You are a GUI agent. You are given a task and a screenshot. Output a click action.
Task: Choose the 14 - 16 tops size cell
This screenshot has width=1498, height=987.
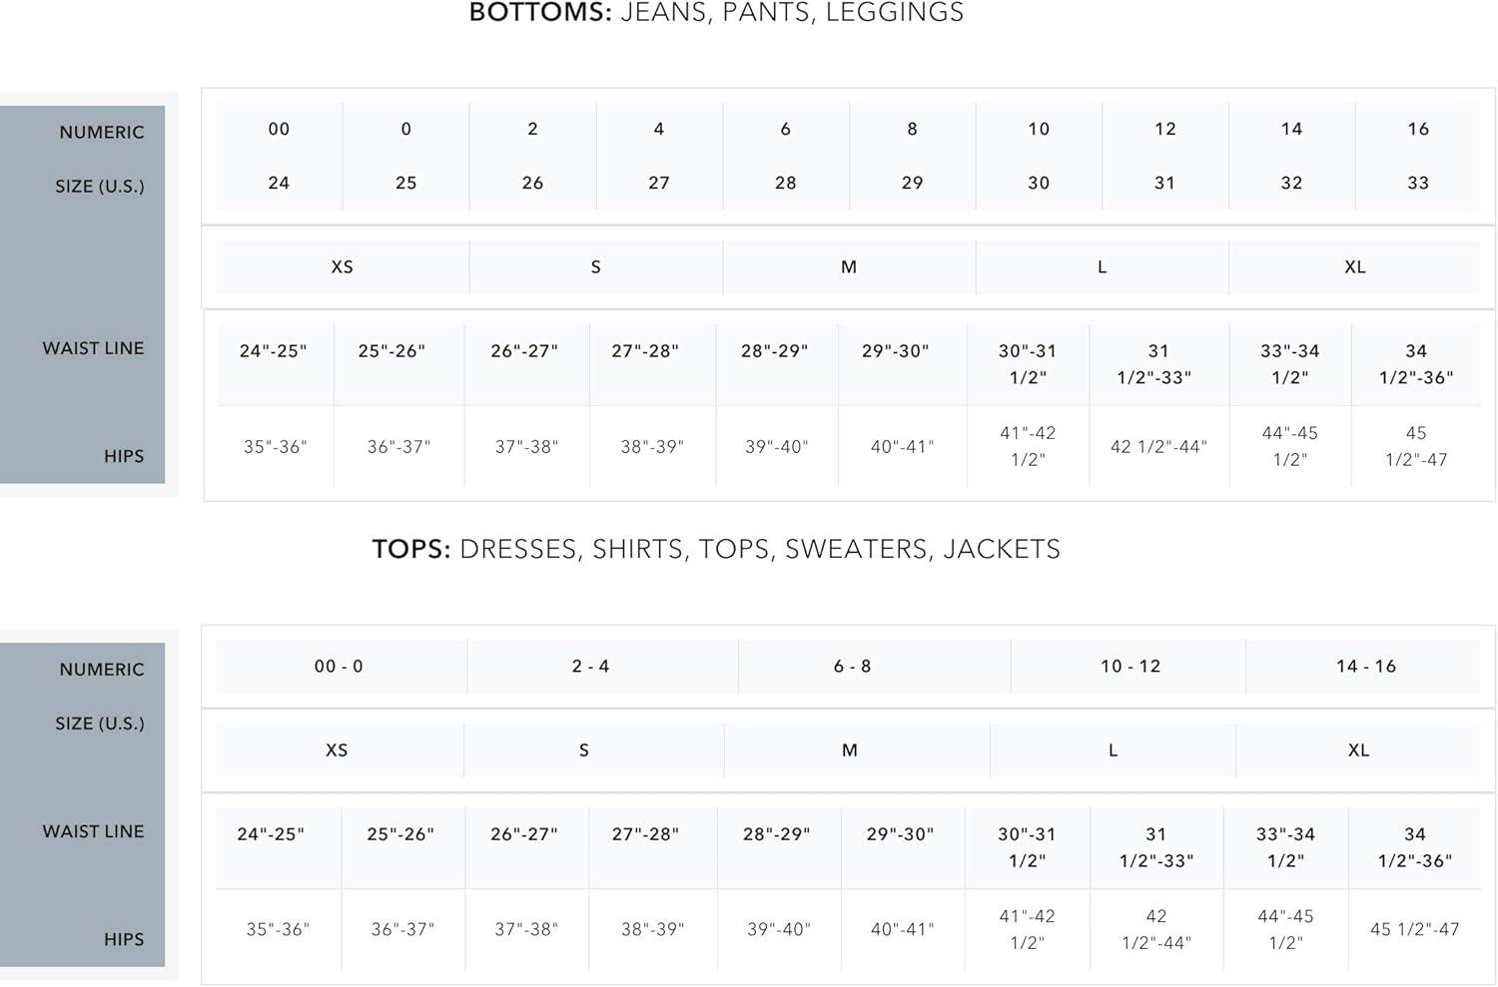pyautogui.click(x=1365, y=667)
